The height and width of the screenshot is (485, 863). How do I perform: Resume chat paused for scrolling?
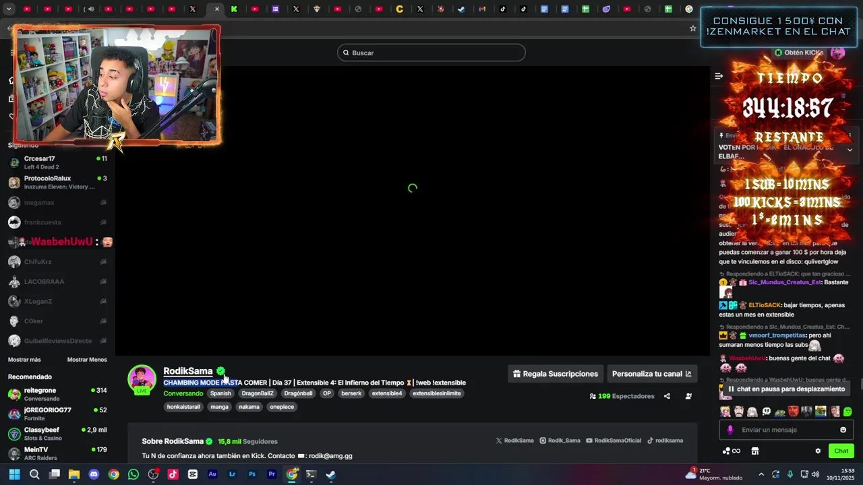[x=786, y=389]
